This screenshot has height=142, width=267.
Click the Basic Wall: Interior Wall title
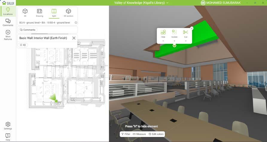click(x=43, y=38)
